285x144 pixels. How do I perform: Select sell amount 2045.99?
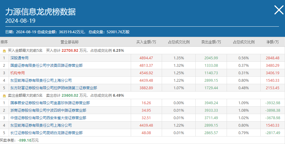[211, 58]
